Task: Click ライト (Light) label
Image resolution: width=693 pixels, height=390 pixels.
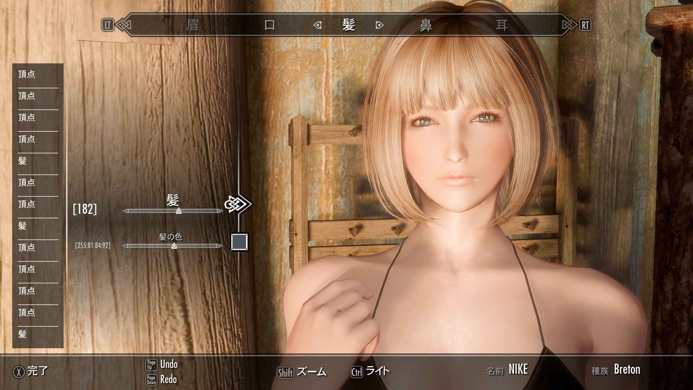Action: click(x=378, y=371)
